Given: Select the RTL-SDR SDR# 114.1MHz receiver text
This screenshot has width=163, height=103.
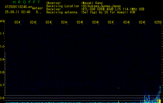Looking at the screenshot, I should click(x=114, y=9).
